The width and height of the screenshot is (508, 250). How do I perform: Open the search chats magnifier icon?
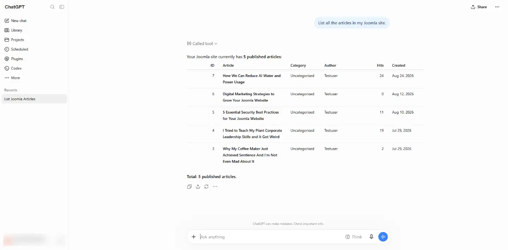(52, 7)
